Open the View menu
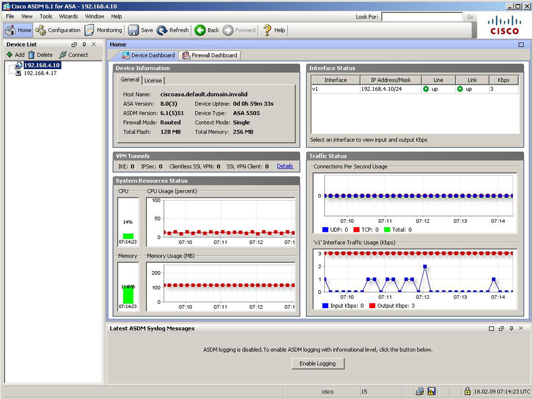Viewport: 533px width, 399px height. (27, 16)
